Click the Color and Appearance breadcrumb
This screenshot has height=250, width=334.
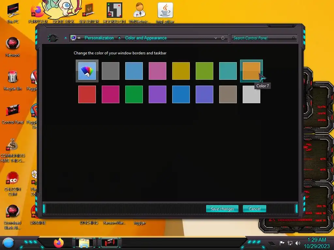(146, 38)
